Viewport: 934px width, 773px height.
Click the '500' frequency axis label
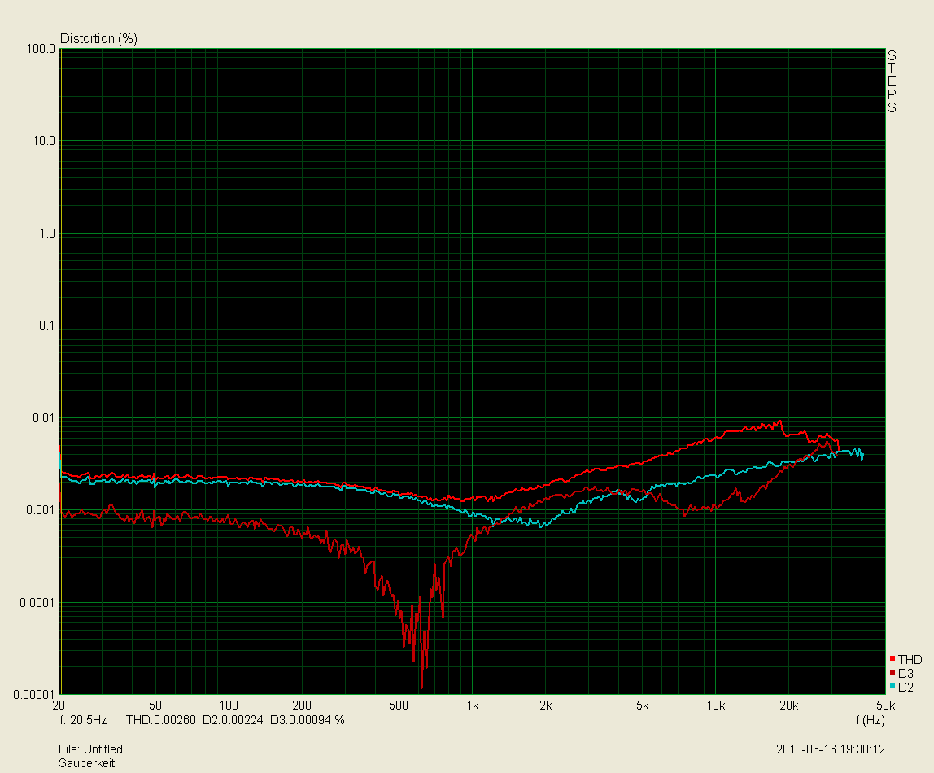click(x=399, y=705)
